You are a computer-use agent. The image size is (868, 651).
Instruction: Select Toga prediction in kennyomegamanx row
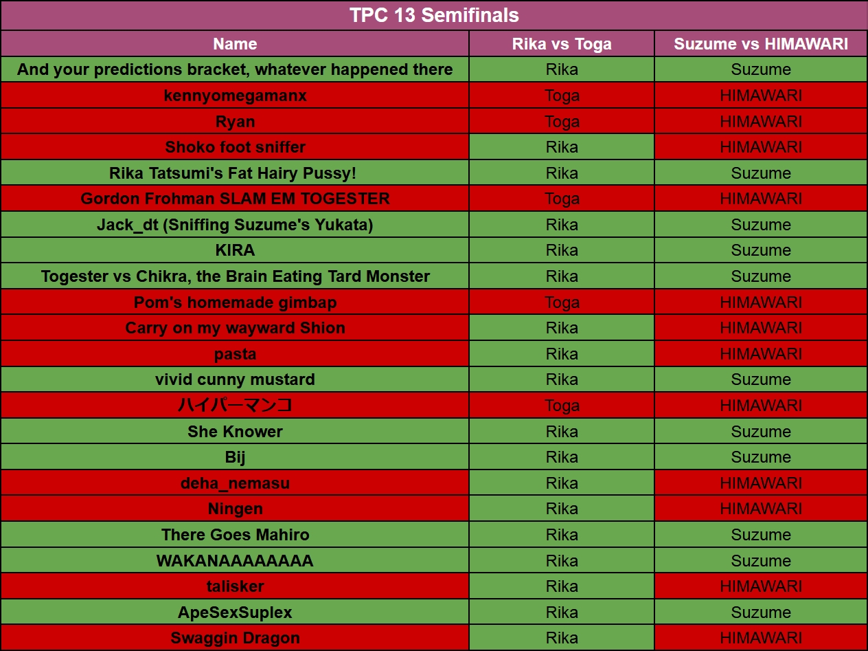coord(562,96)
